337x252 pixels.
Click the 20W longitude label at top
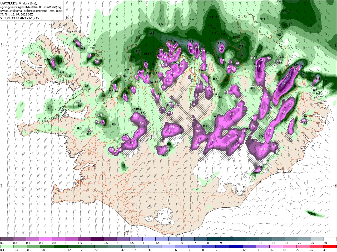[x=140, y=1]
